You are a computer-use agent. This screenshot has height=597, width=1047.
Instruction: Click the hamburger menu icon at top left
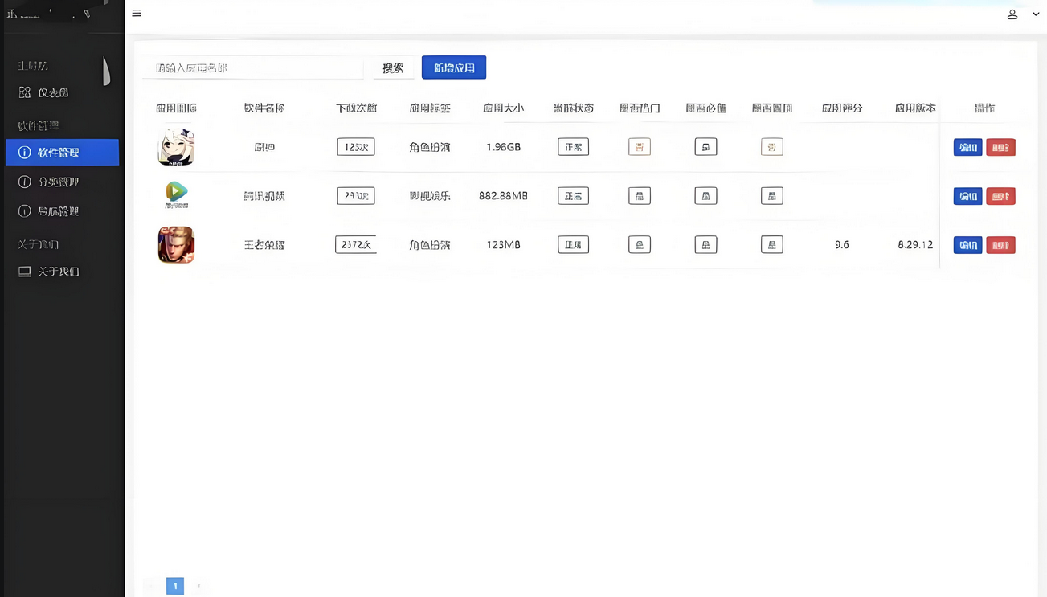(137, 14)
